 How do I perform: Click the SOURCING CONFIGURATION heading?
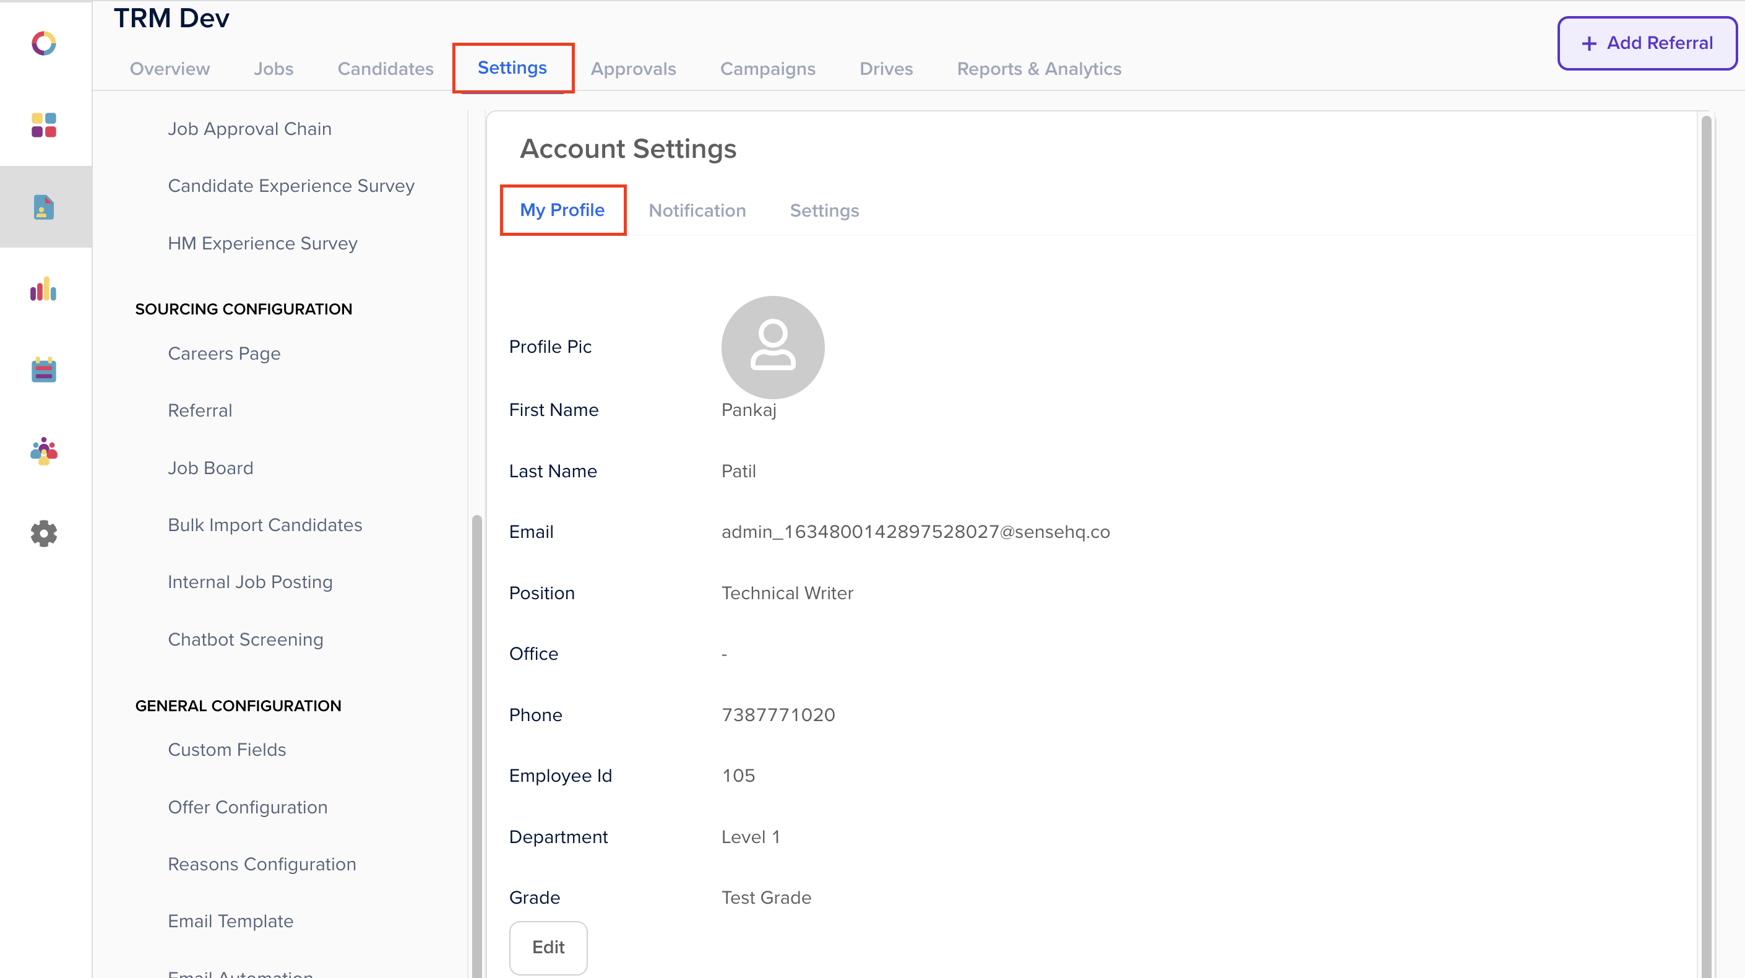[x=243, y=309]
